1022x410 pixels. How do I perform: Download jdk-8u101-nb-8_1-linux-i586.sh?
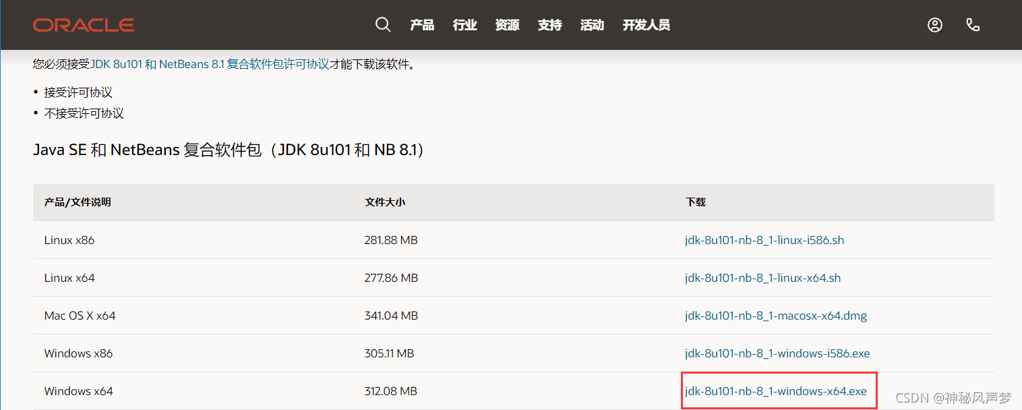click(x=764, y=240)
